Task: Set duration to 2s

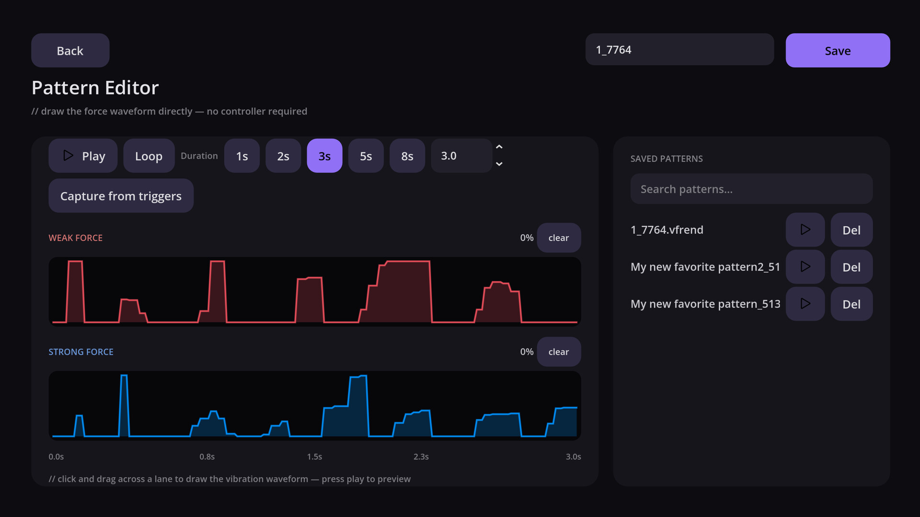Action: 283,156
